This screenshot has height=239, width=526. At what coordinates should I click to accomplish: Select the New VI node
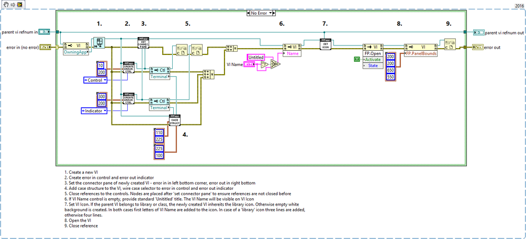point(99,42)
